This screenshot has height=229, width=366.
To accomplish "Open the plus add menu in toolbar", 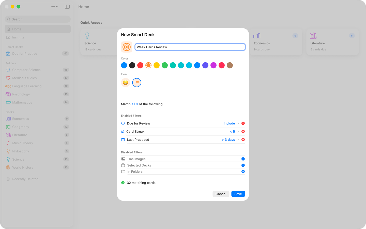I will [x=55, y=7].
